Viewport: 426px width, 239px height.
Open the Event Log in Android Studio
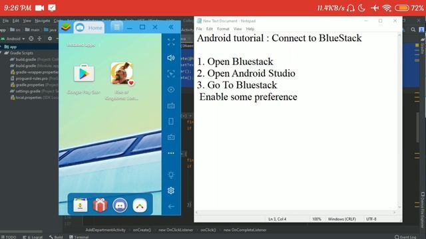405,237
